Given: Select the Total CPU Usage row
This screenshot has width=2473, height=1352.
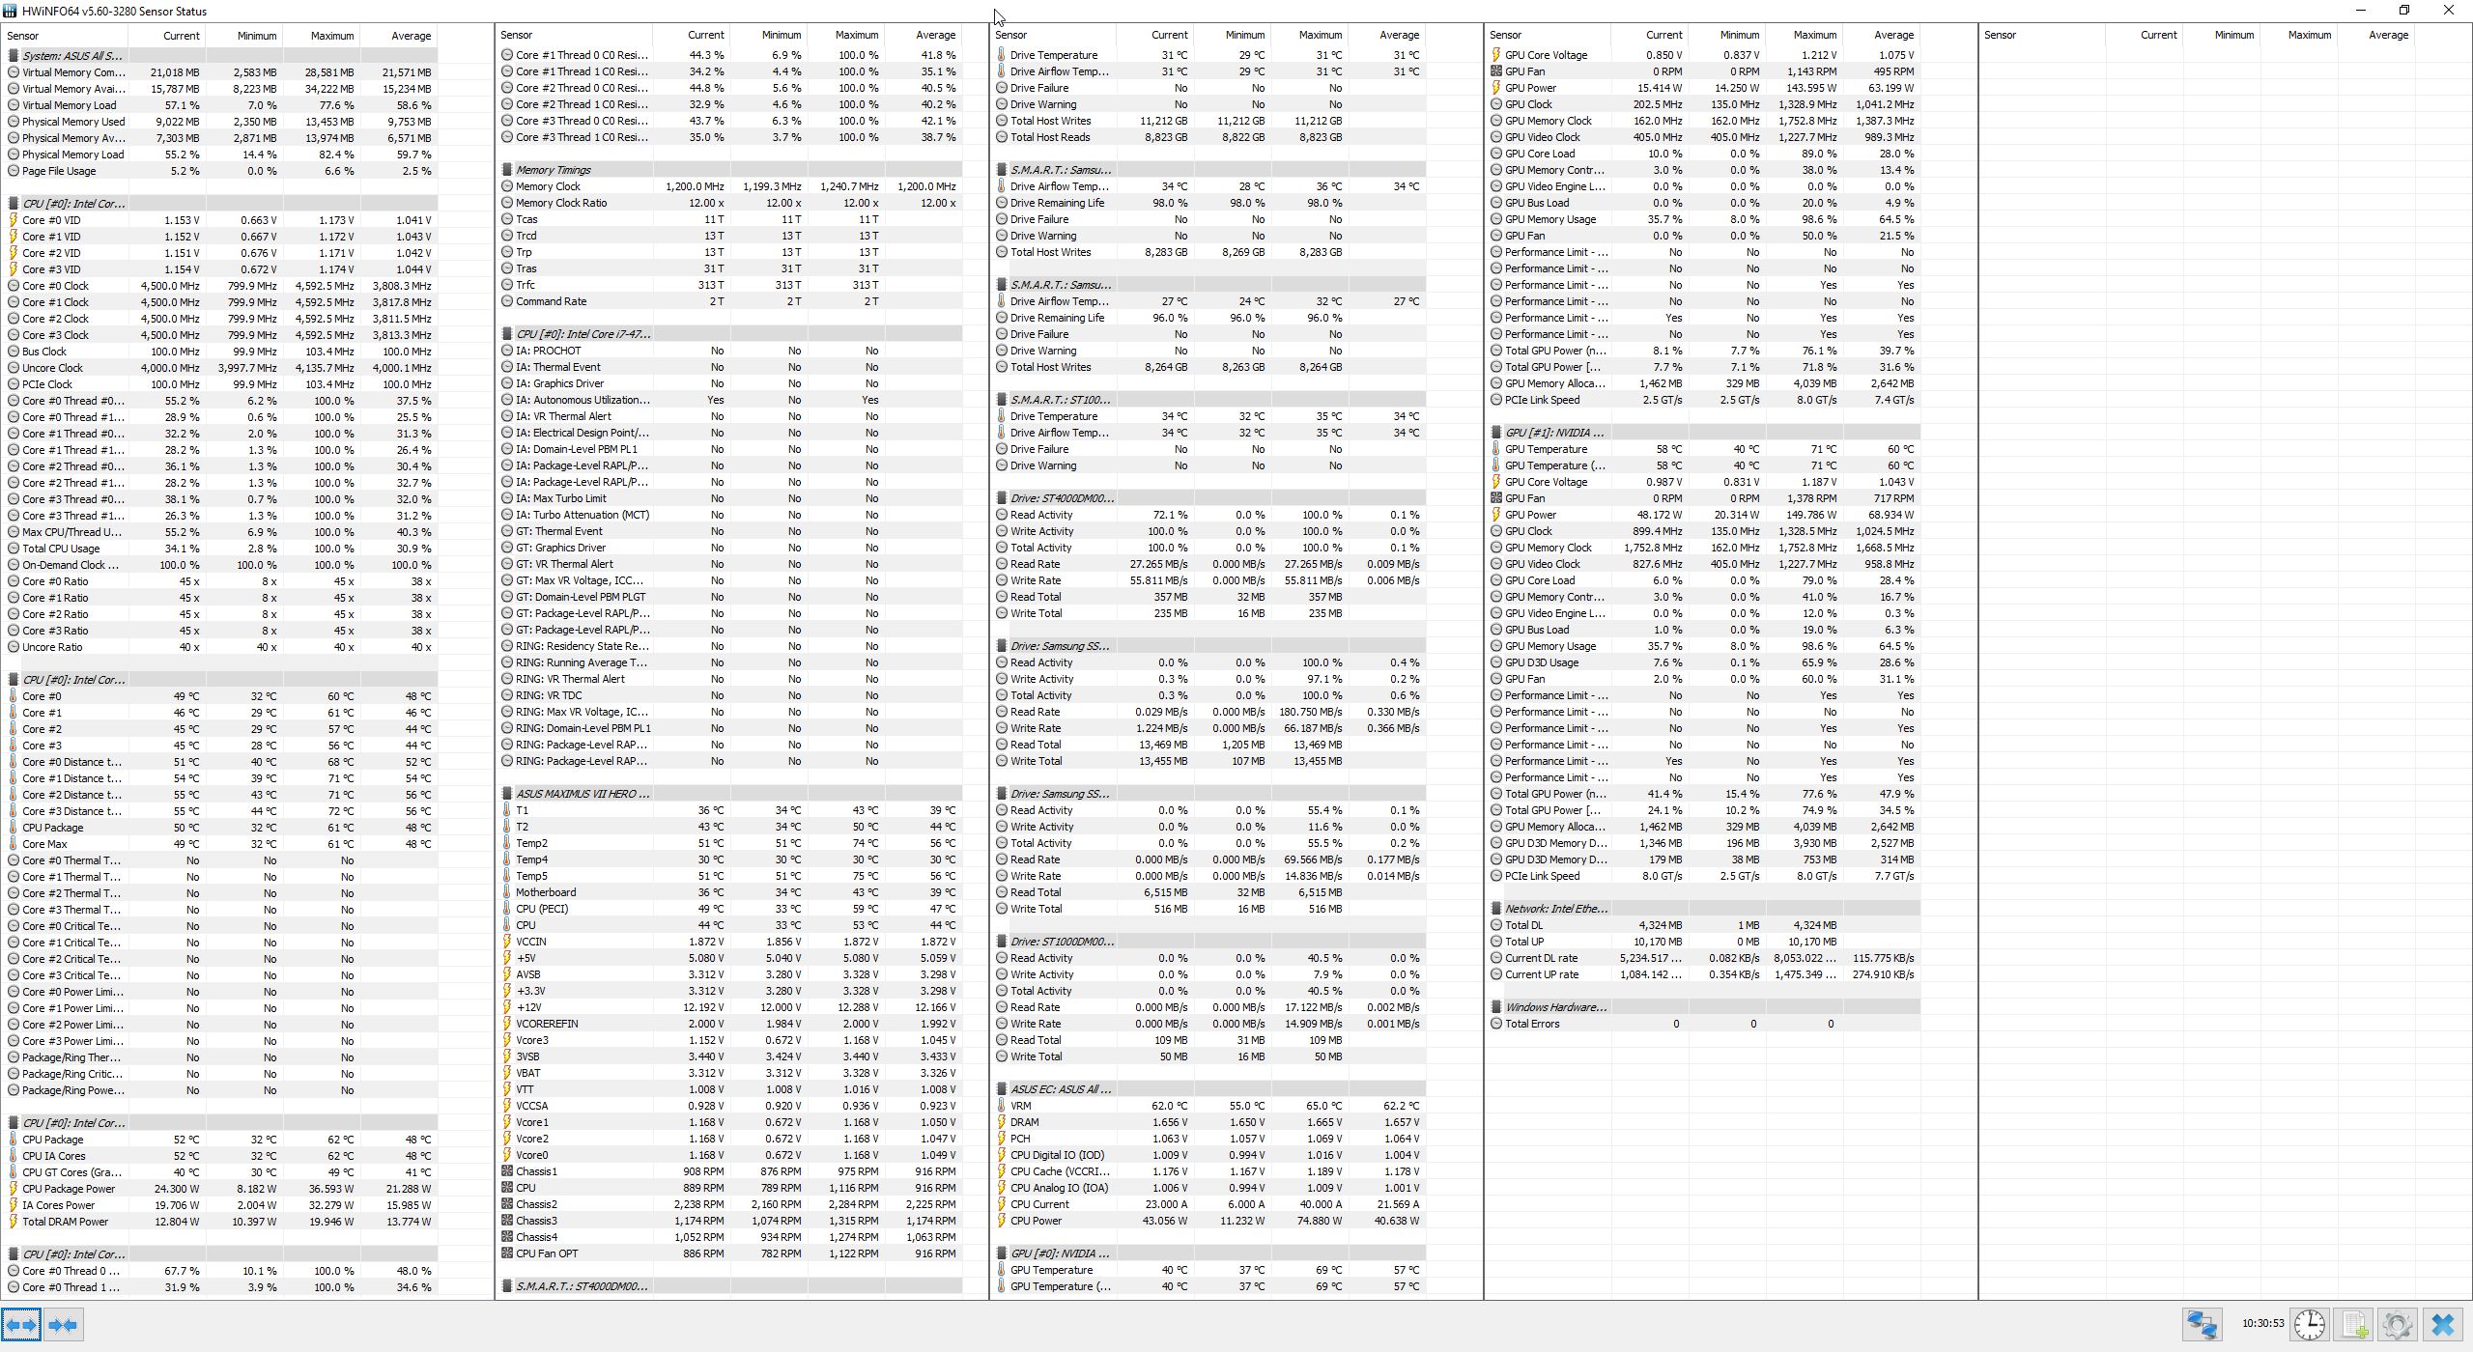Looking at the screenshot, I should 221,549.
